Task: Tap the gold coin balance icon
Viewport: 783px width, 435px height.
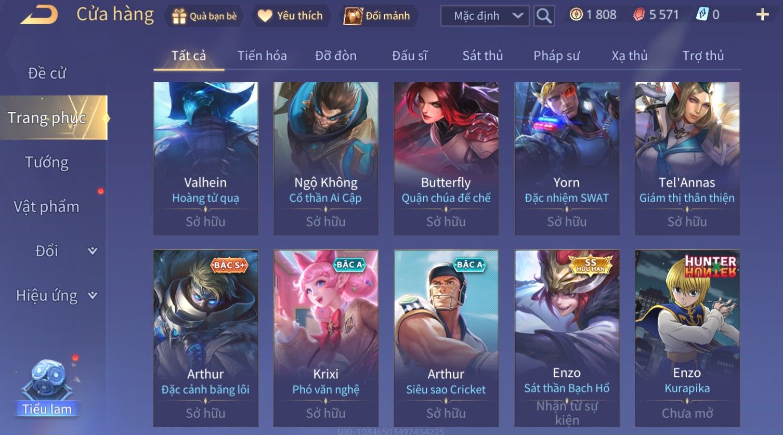Action: point(576,15)
